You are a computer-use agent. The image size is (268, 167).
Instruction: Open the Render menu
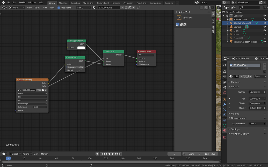tap(22, 2)
